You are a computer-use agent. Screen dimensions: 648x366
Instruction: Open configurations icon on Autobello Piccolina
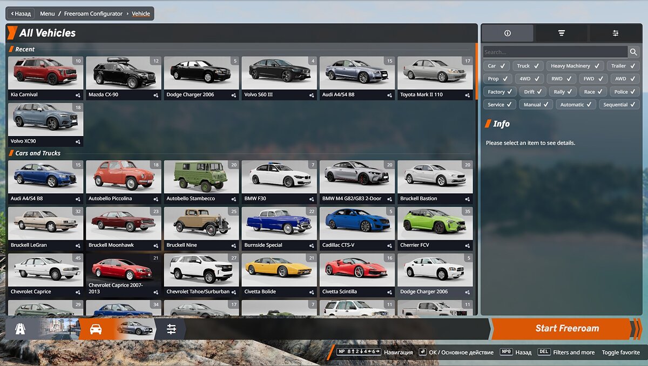point(156,199)
